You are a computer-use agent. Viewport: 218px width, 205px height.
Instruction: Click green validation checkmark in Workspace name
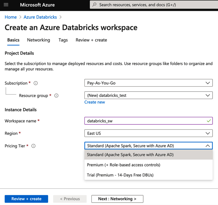[209, 121]
